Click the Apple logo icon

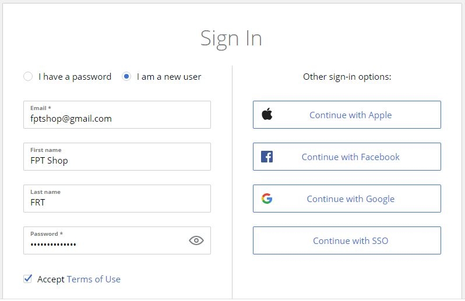(x=267, y=114)
